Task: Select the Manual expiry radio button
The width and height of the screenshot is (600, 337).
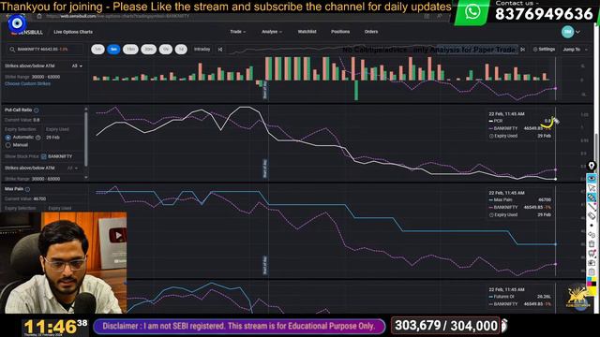Action: click(x=8, y=145)
